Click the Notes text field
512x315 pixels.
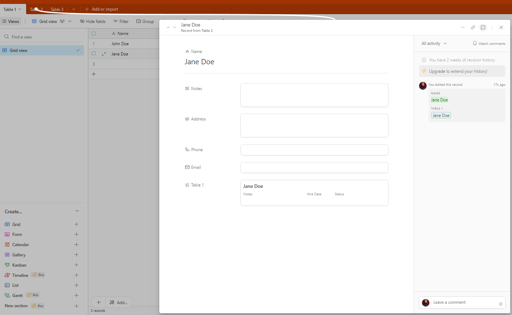point(314,95)
